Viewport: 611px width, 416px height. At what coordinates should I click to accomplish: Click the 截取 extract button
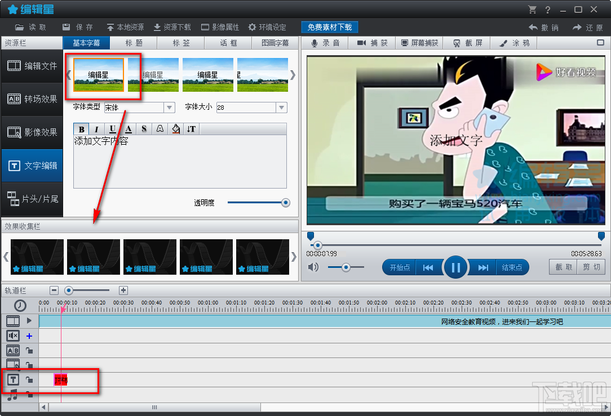[564, 267]
